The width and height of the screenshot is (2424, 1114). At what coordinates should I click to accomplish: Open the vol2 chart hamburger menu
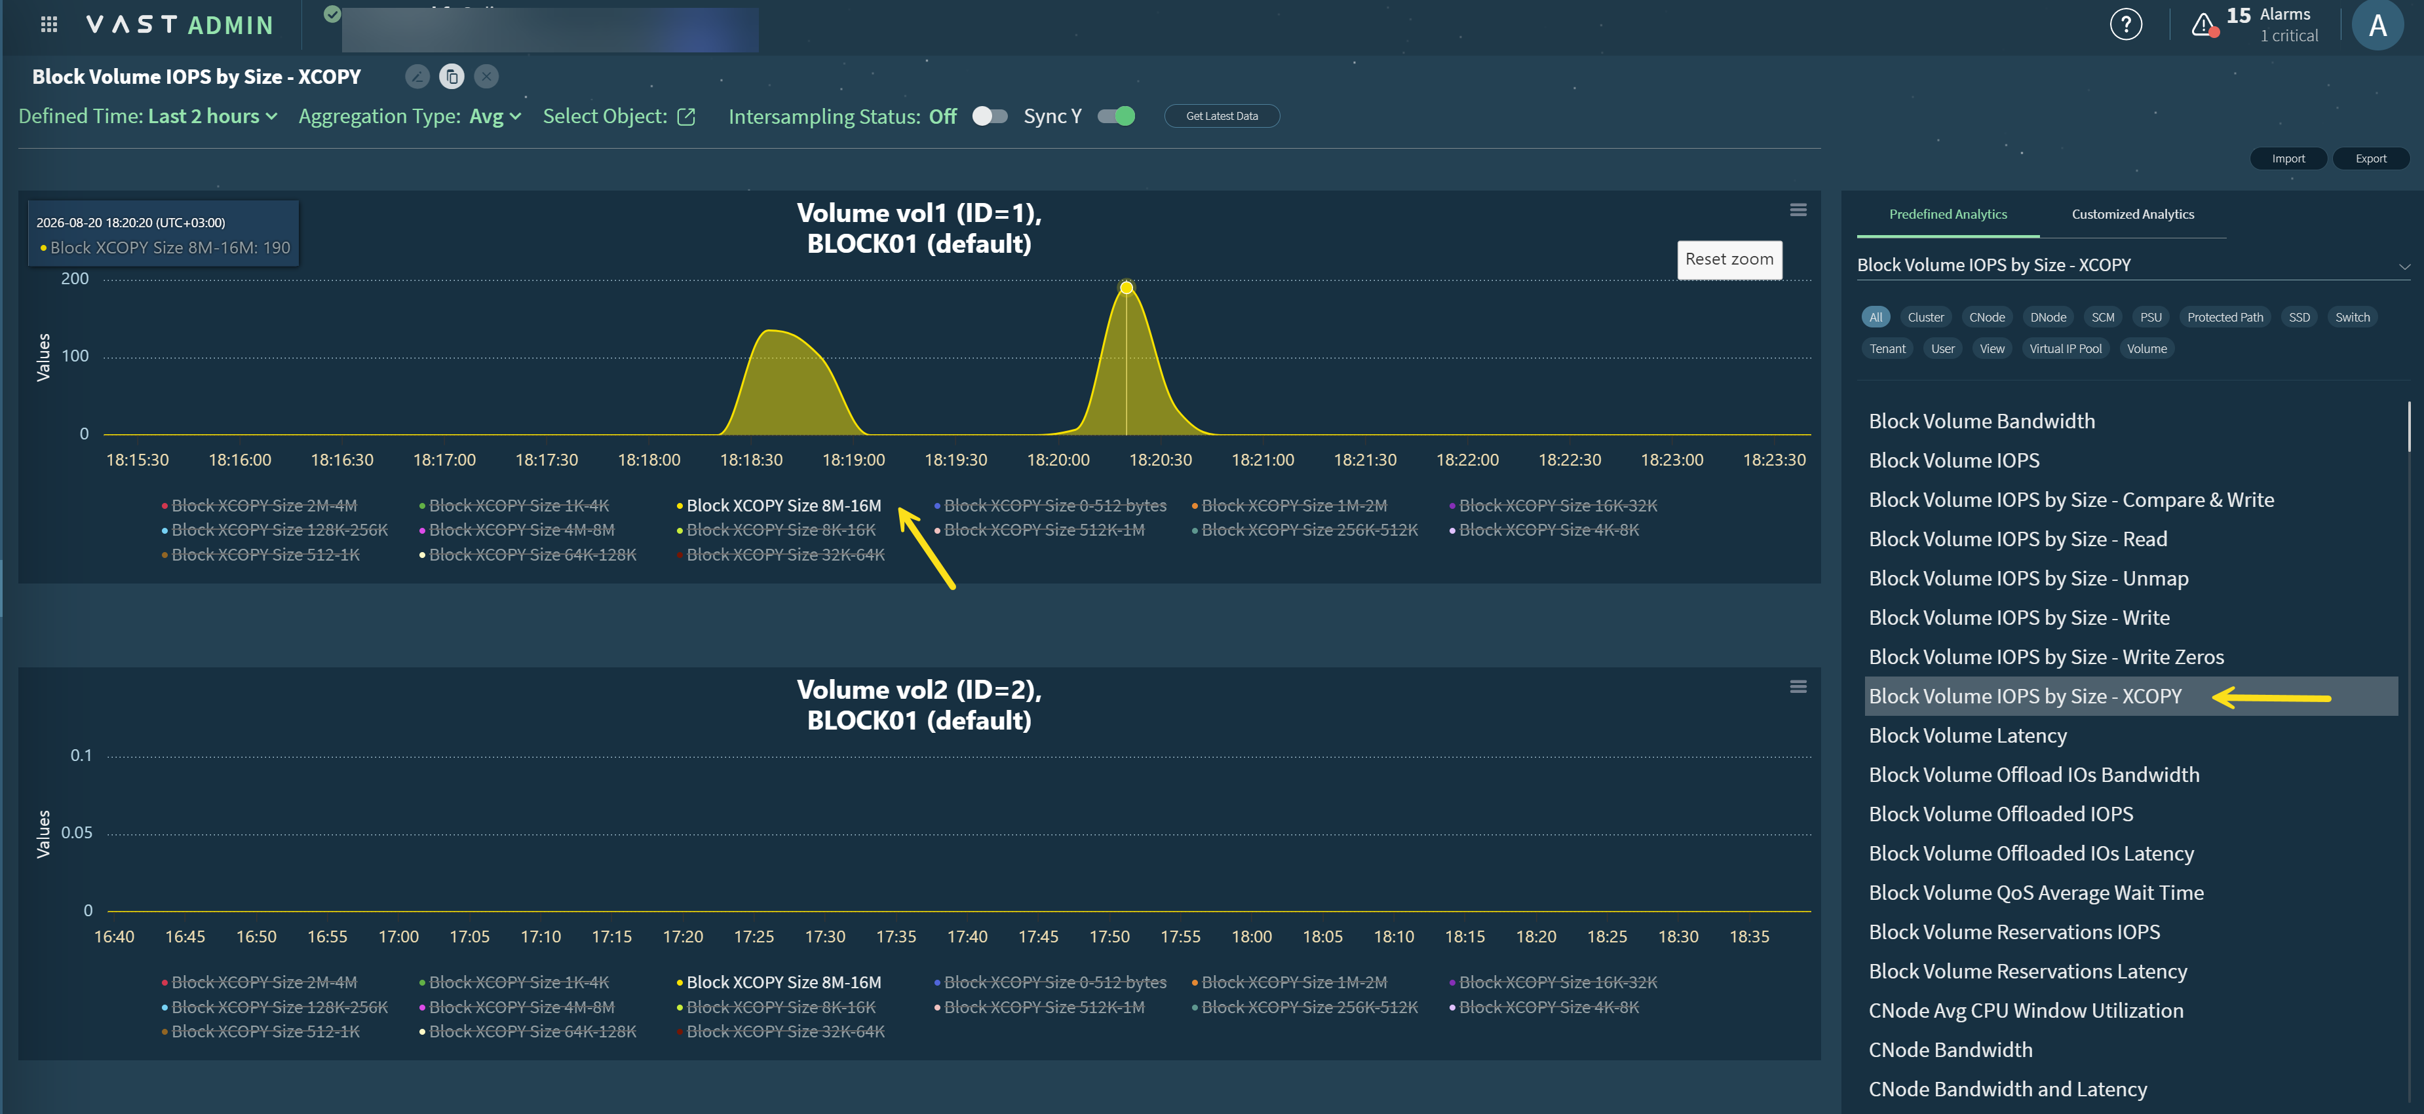[1798, 686]
